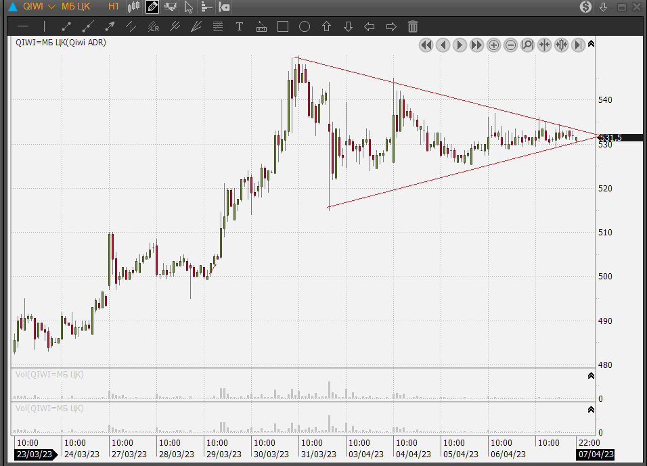Viewport: 647px width, 466px height.
Task: Jump chart far back with double-left arrows
Action: tap(426, 45)
